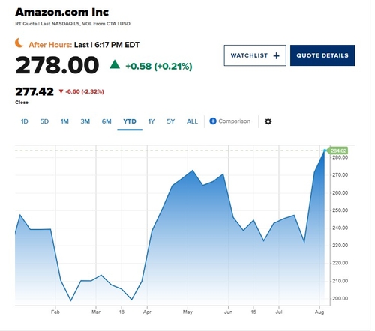The height and width of the screenshot is (331, 375).
Task: Switch chart to 1M range
Action: point(64,121)
